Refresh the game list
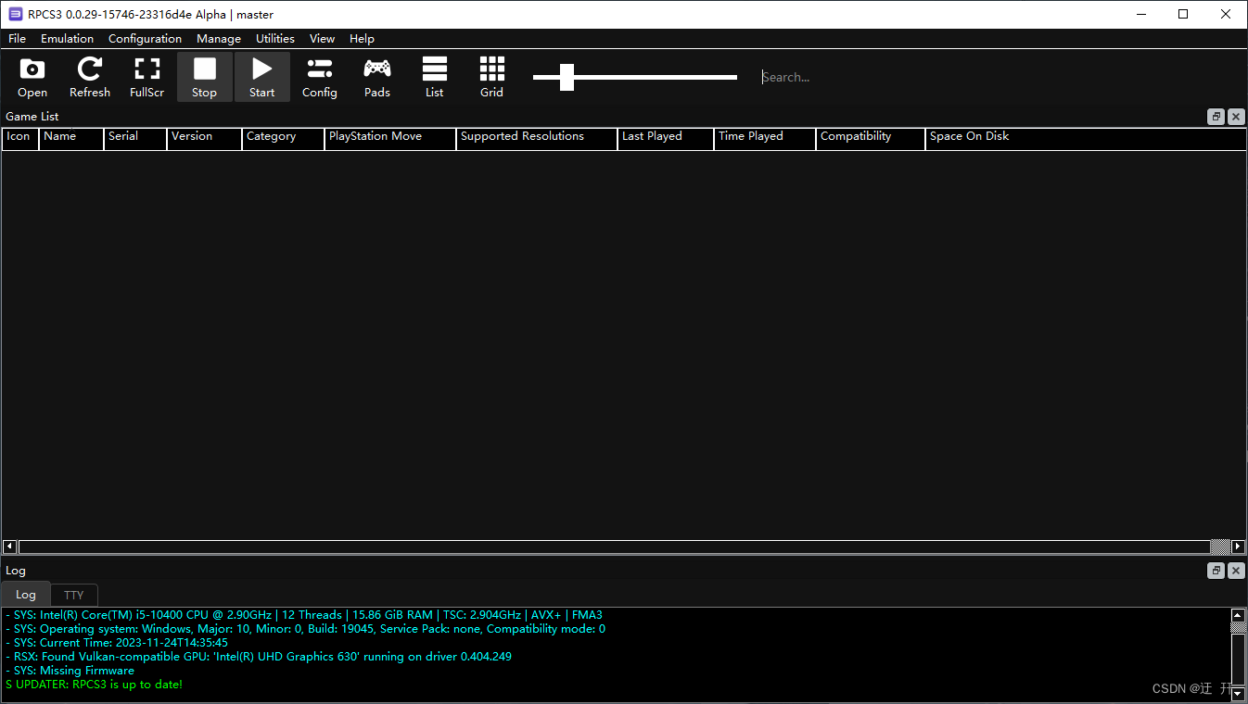Screen dimensions: 1248x704 [x=90, y=77]
